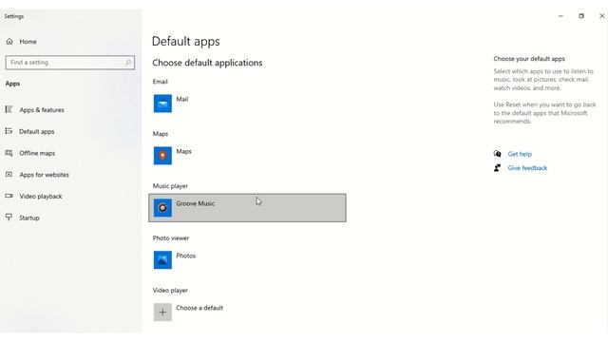Open Apps for websites settings
Screen dimensions: 608x342
pos(45,175)
